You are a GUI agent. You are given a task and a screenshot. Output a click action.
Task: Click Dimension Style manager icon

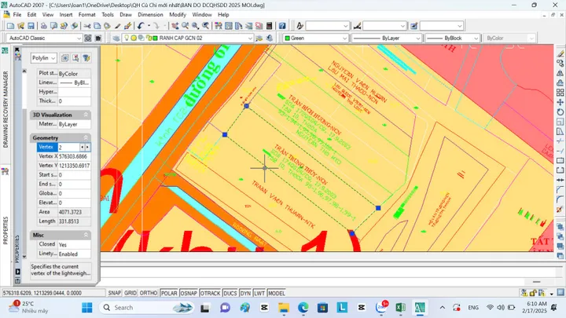357,26
